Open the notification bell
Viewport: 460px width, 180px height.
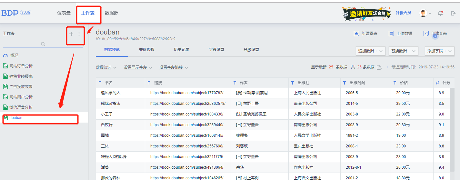(440, 13)
